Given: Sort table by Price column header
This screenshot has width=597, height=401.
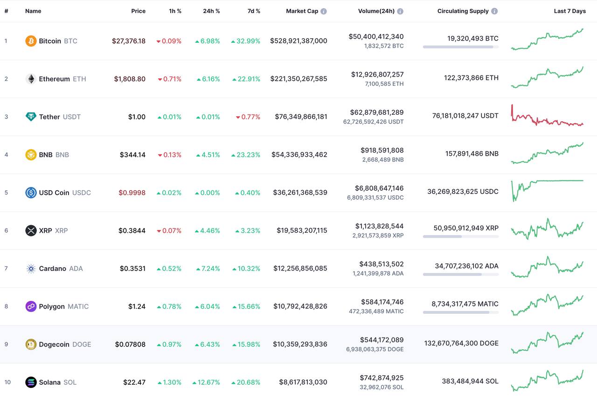Looking at the screenshot, I should click(138, 11).
